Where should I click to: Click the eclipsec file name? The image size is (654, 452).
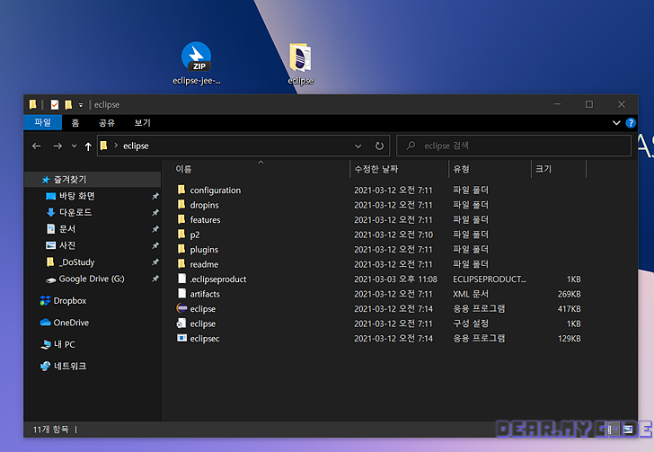[205, 339]
